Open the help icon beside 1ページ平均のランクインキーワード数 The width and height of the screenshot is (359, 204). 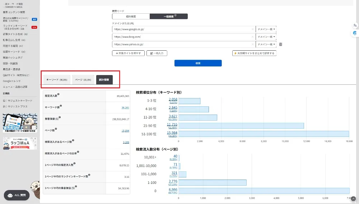point(89,175)
